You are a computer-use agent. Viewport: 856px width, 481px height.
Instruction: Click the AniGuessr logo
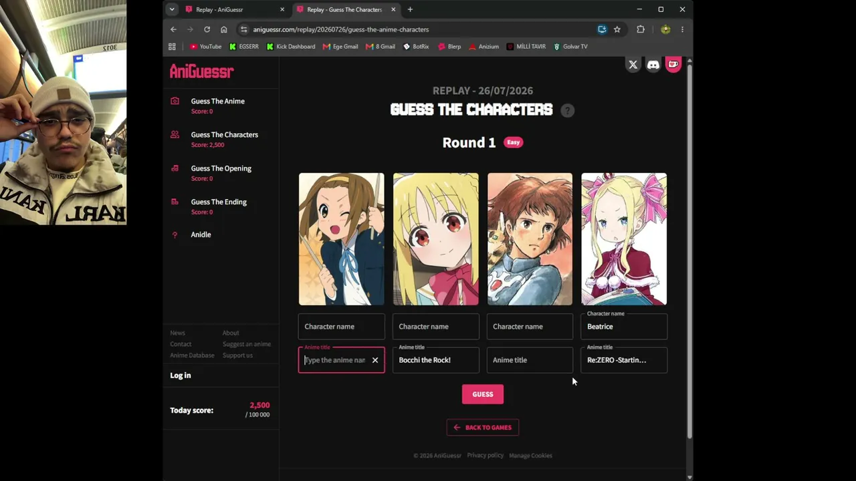tap(201, 71)
